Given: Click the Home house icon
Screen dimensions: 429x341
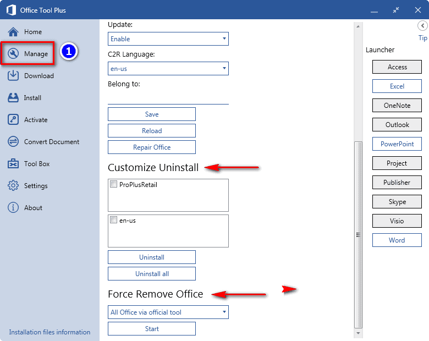Looking at the screenshot, I should [13, 32].
